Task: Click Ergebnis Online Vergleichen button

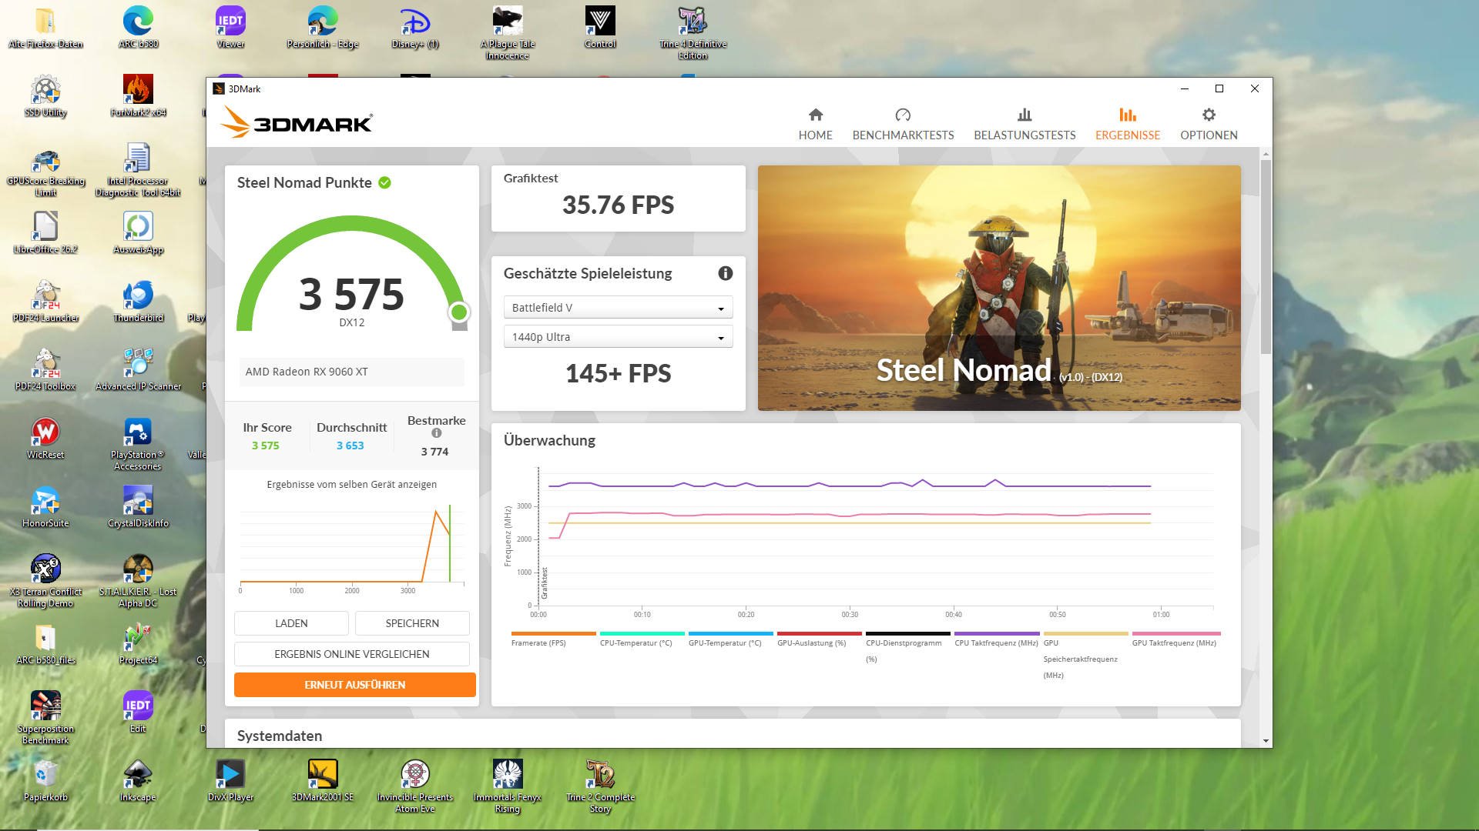Action: [x=351, y=654]
